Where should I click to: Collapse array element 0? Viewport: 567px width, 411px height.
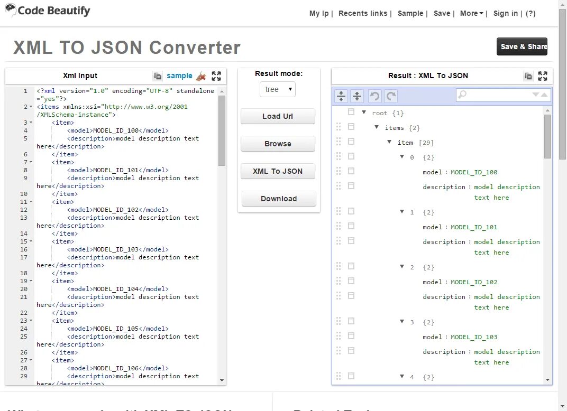(x=402, y=157)
